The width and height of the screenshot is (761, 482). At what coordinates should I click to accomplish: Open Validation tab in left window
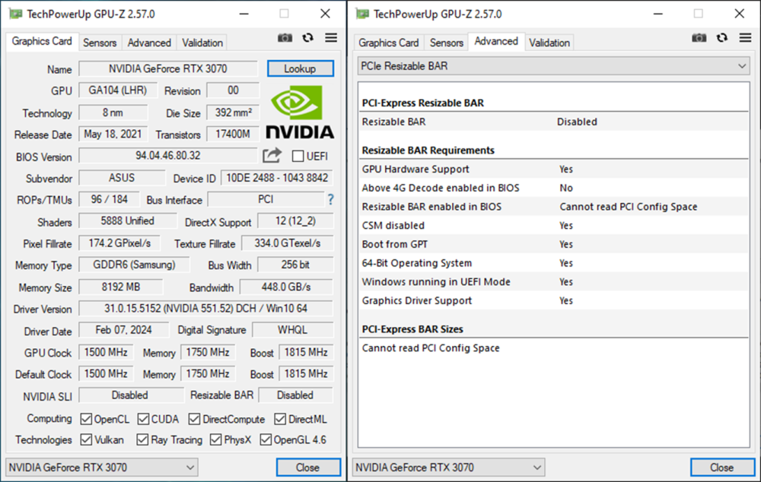coord(202,43)
